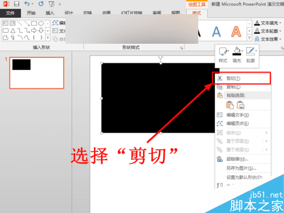Select the rectangle shape in gallery
The height and width of the screenshot is (213, 284).
pos(34,23)
